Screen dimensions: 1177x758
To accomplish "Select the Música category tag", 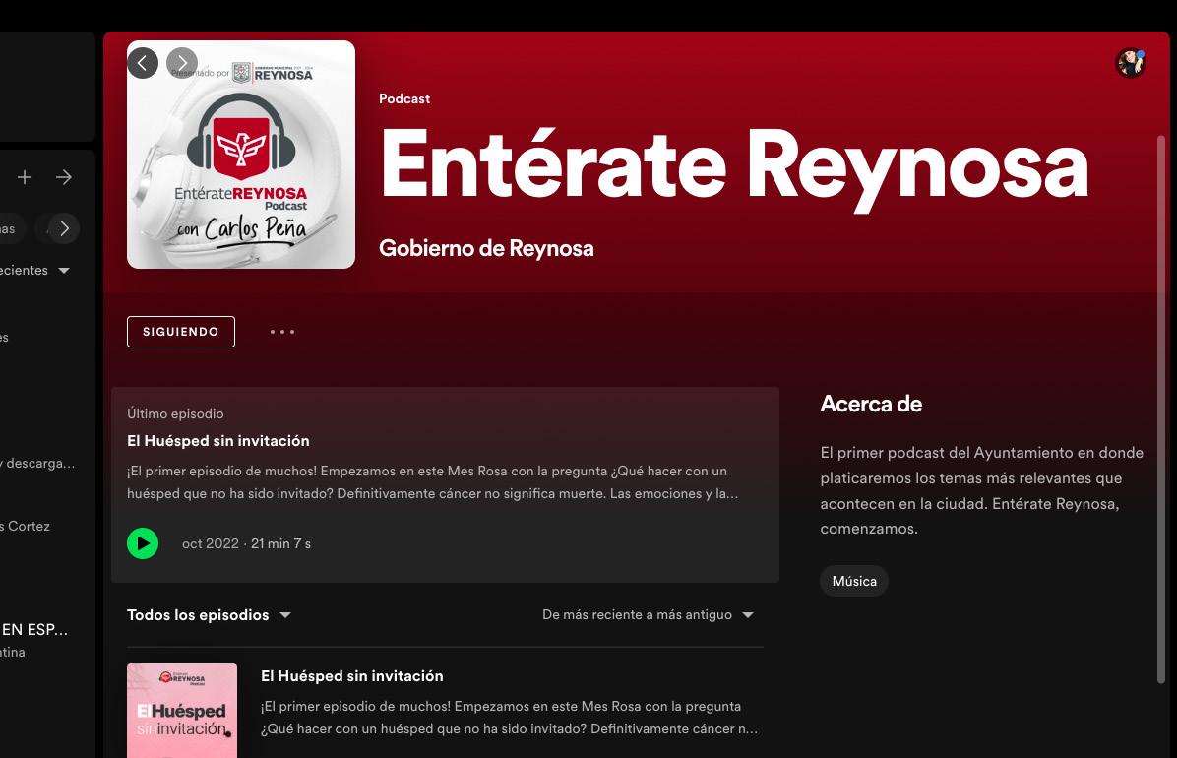I will click(x=854, y=581).
